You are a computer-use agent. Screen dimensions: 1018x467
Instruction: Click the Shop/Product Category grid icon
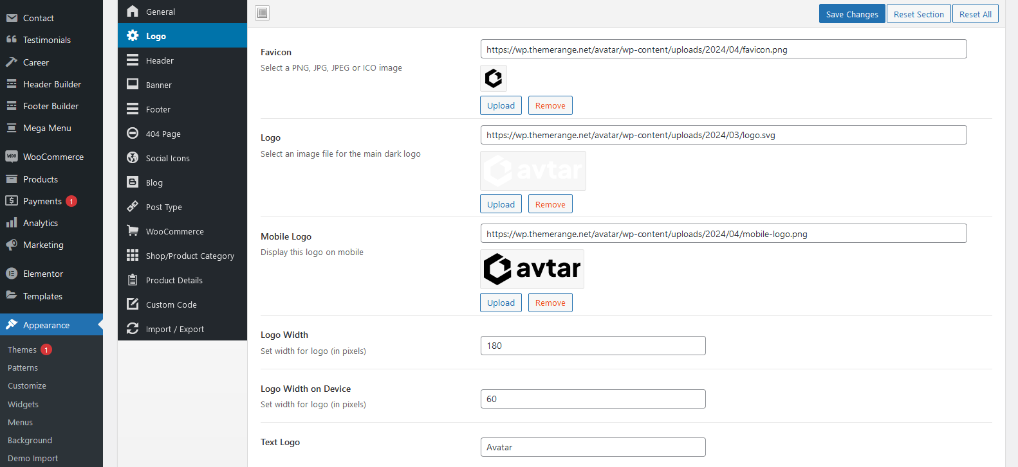[133, 256]
